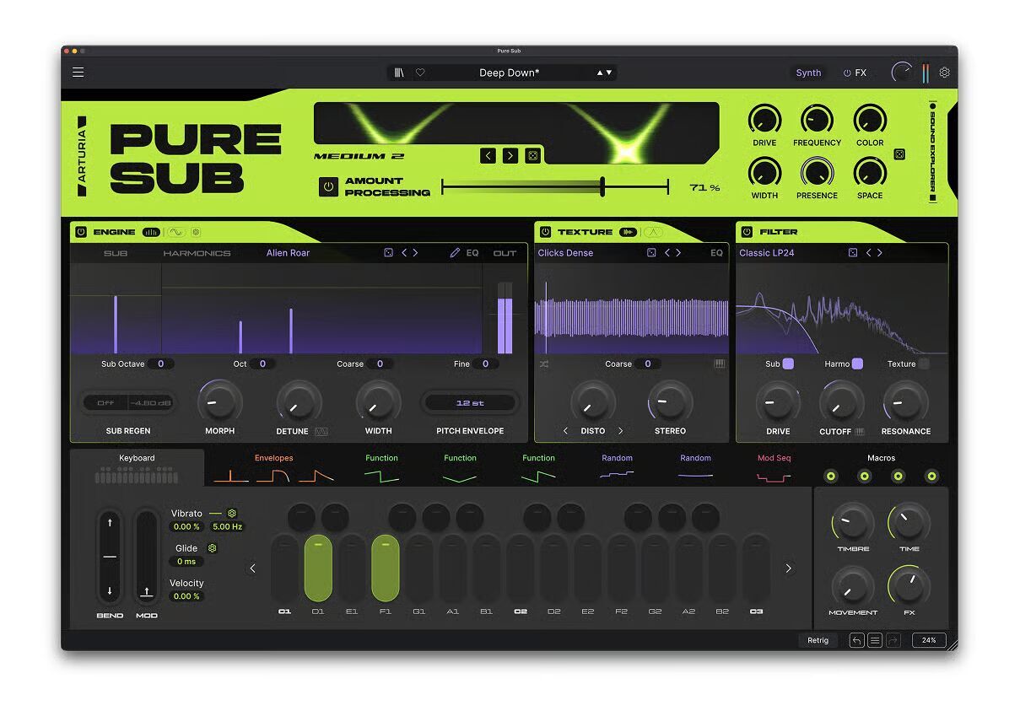Image resolution: width=1020 pixels, height=711 pixels.
Task: Click the 24% CPU meter button
Action: click(929, 640)
